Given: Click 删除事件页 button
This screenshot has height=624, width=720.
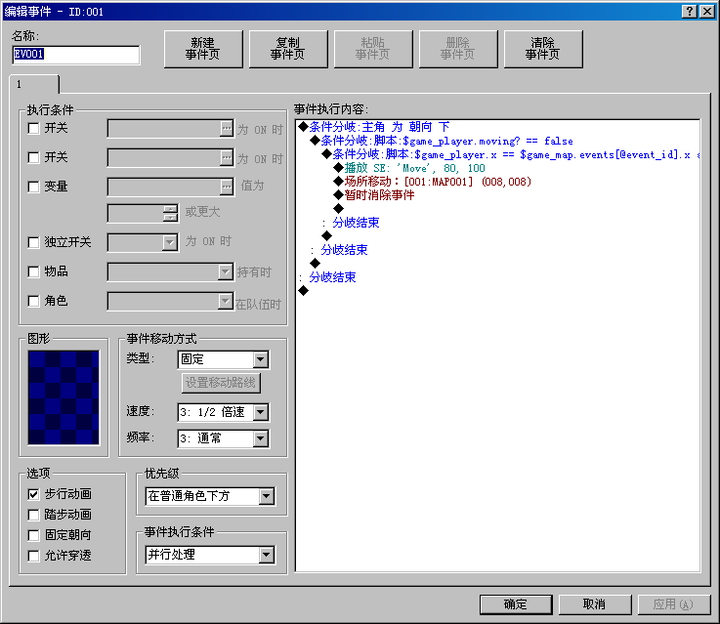Looking at the screenshot, I should click(458, 49).
